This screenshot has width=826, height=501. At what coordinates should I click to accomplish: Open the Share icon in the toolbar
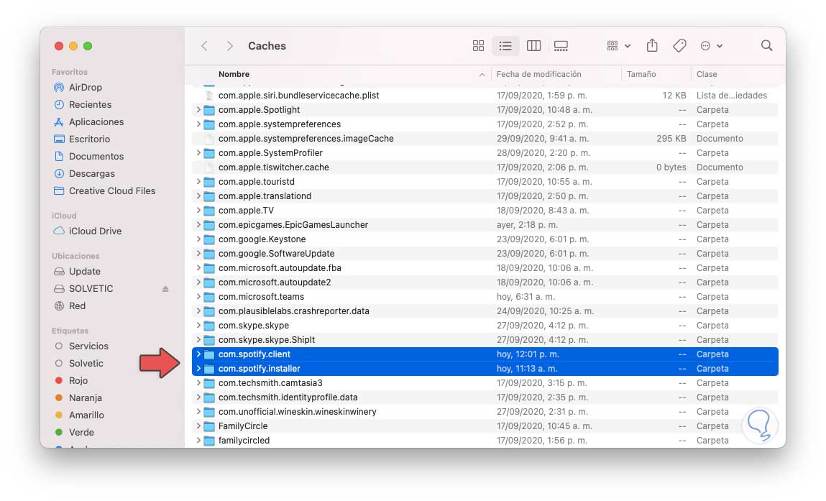pyautogui.click(x=651, y=45)
